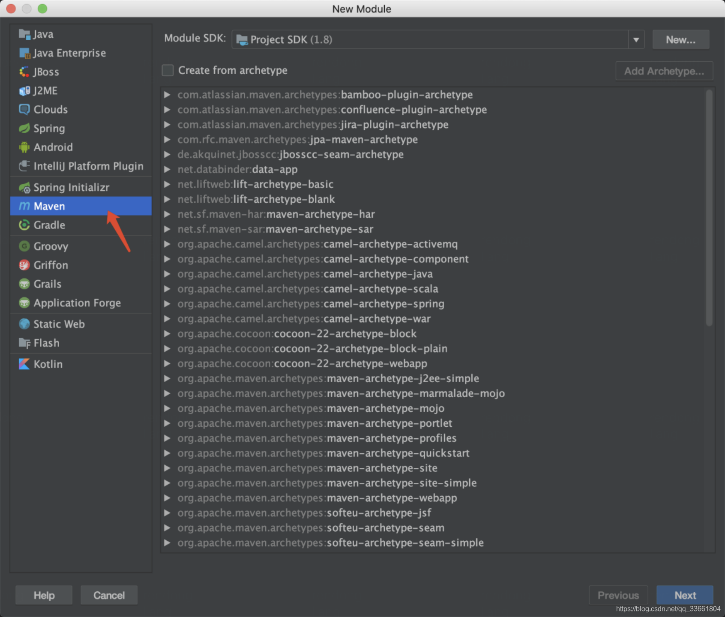The width and height of the screenshot is (725, 617).
Task: Click the New... SDK button
Action: point(680,40)
